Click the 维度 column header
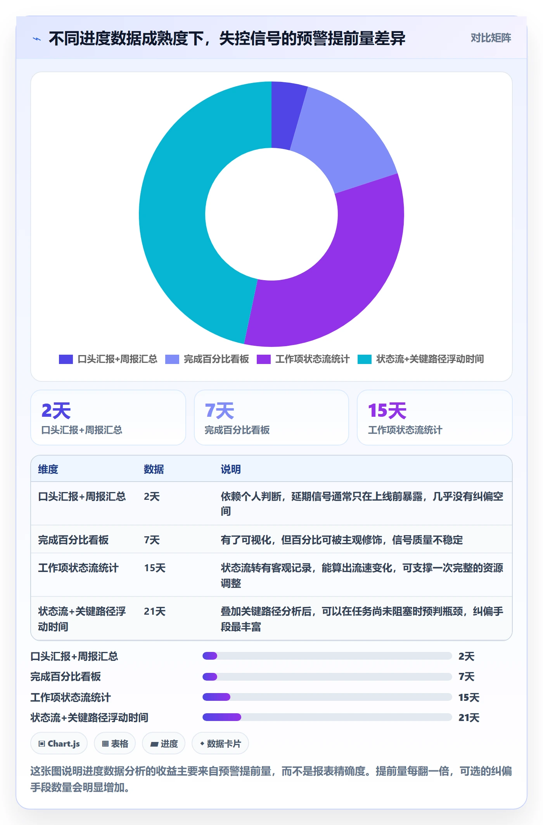The width and height of the screenshot is (543, 825). point(48,469)
